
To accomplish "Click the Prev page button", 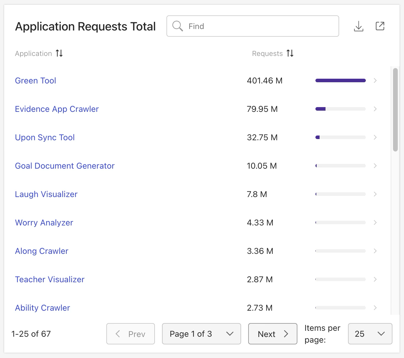I will (x=131, y=334).
